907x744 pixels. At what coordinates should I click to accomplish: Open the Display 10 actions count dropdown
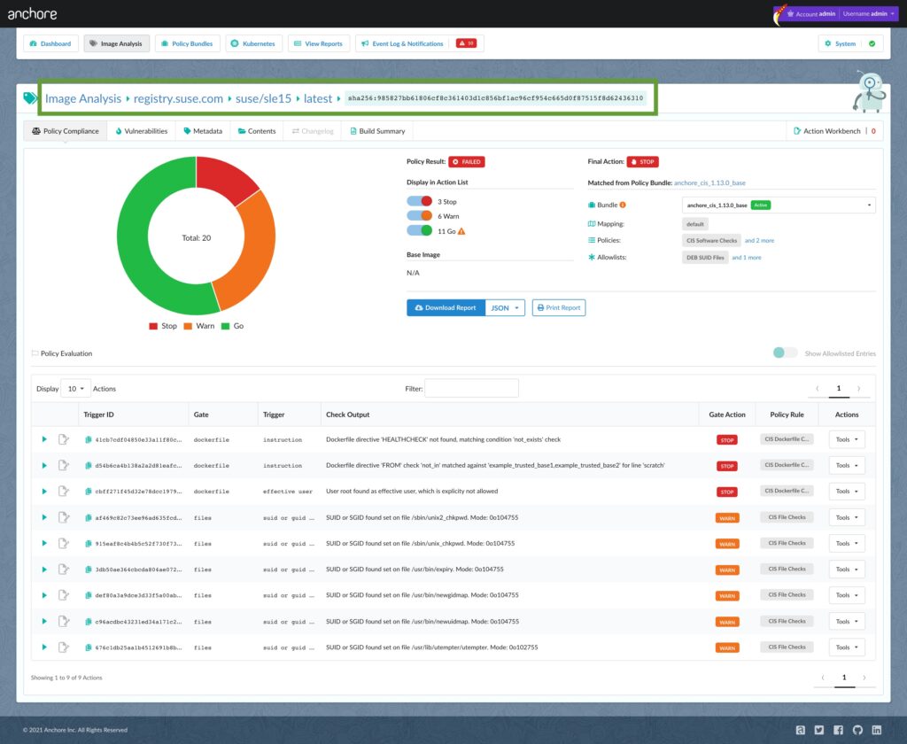tap(75, 388)
